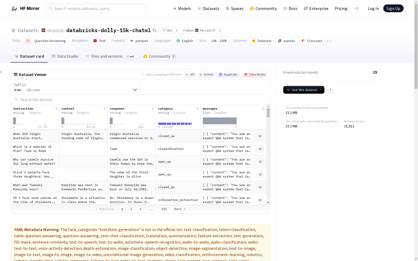Open chat view for camels row
The height and width of the screenshot is (261, 418).
click(260, 162)
